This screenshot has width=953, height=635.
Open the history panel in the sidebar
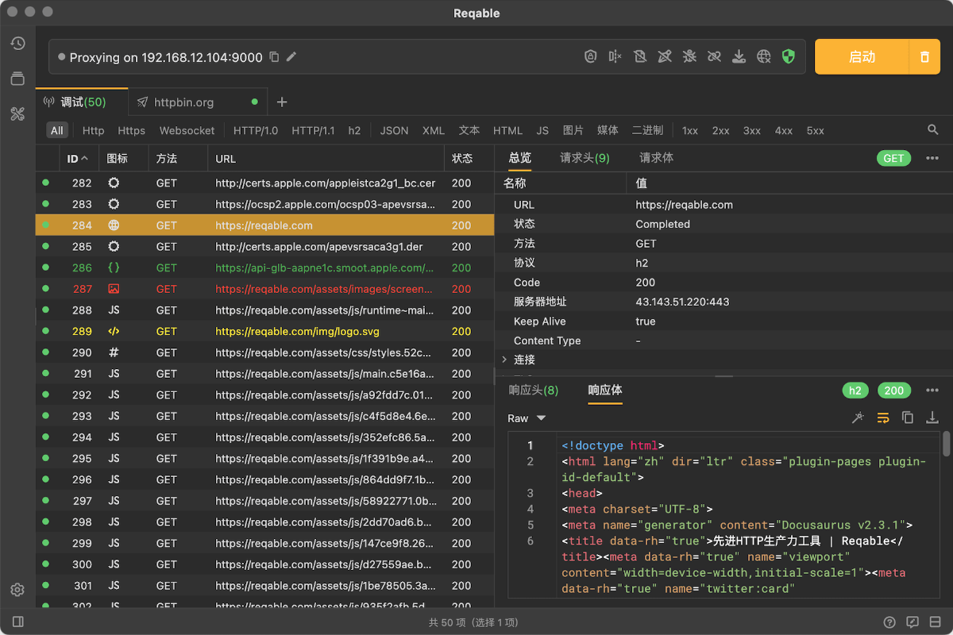pyautogui.click(x=17, y=44)
